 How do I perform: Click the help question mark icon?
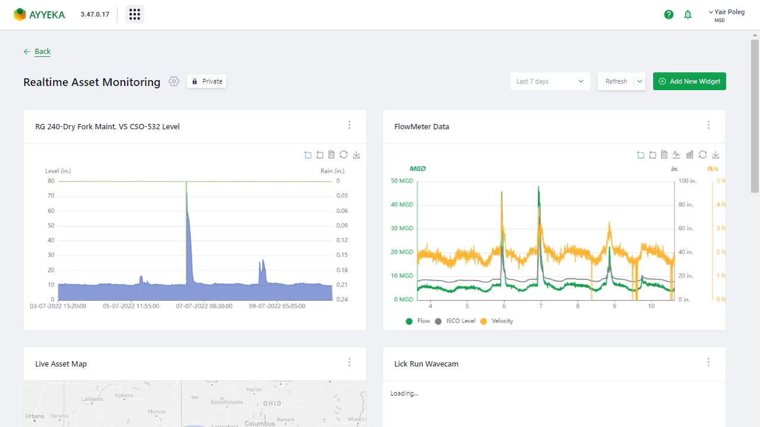(669, 14)
